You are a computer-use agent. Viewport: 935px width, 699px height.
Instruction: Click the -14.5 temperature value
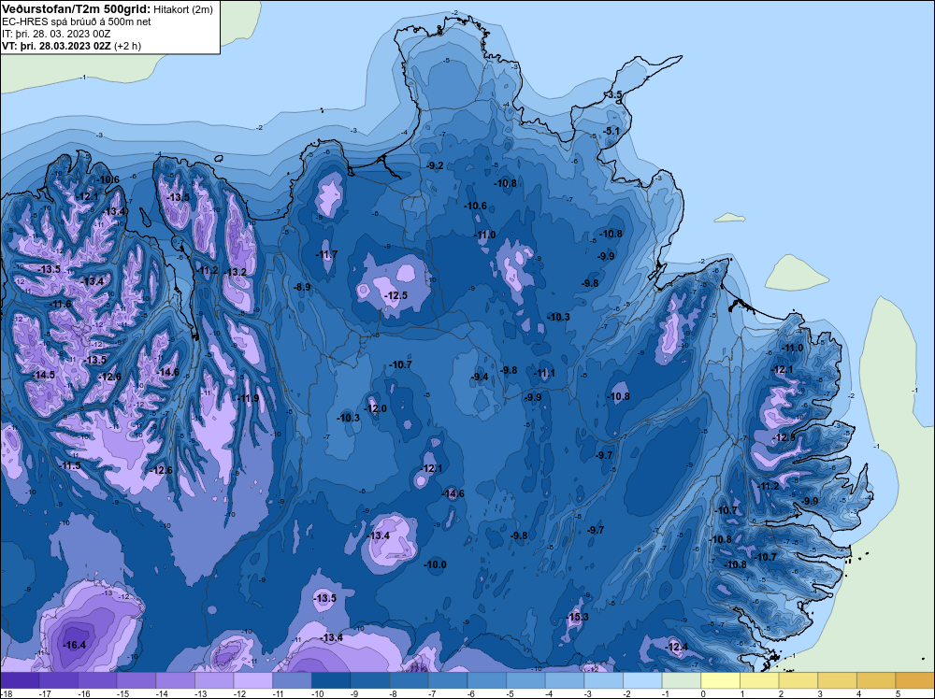click(44, 375)
